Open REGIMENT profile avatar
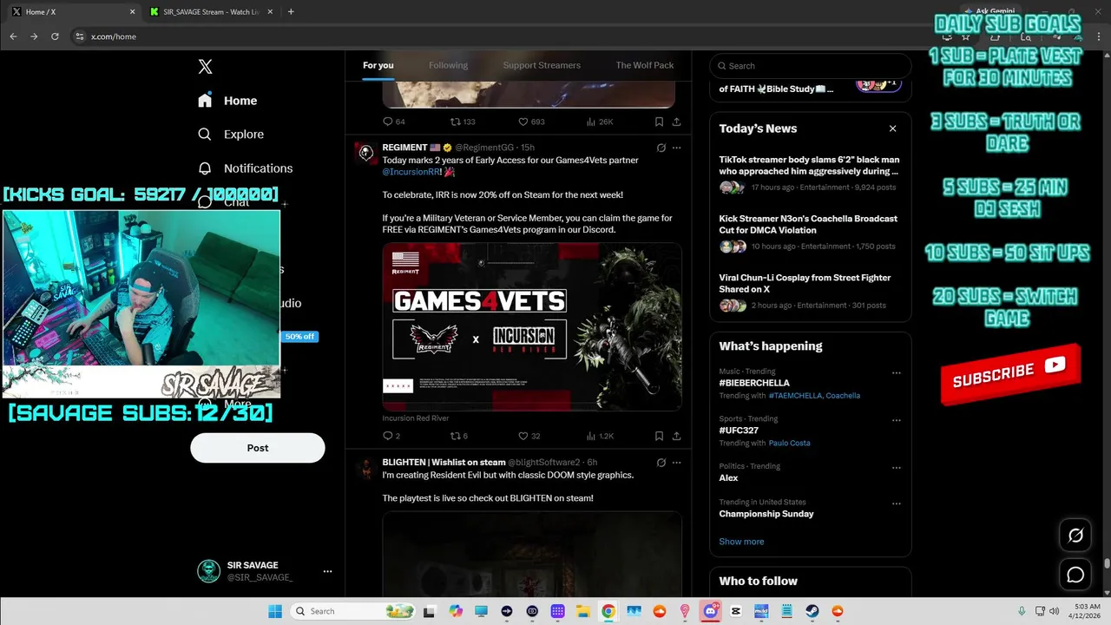The height and width of the screenshot is (625, 1111). (366, 153)
